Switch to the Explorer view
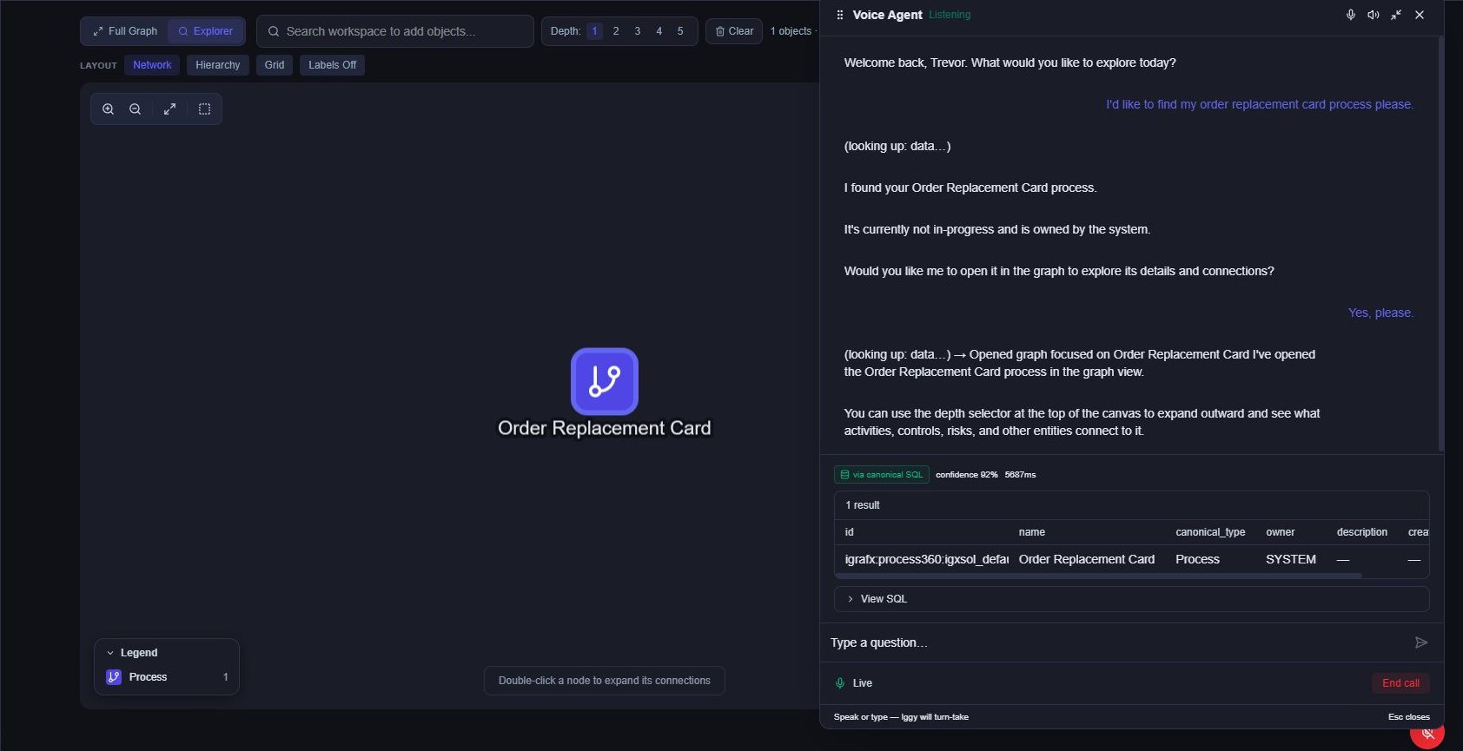1463x751 pixels. pyautogui.click(x=206, y=31)
